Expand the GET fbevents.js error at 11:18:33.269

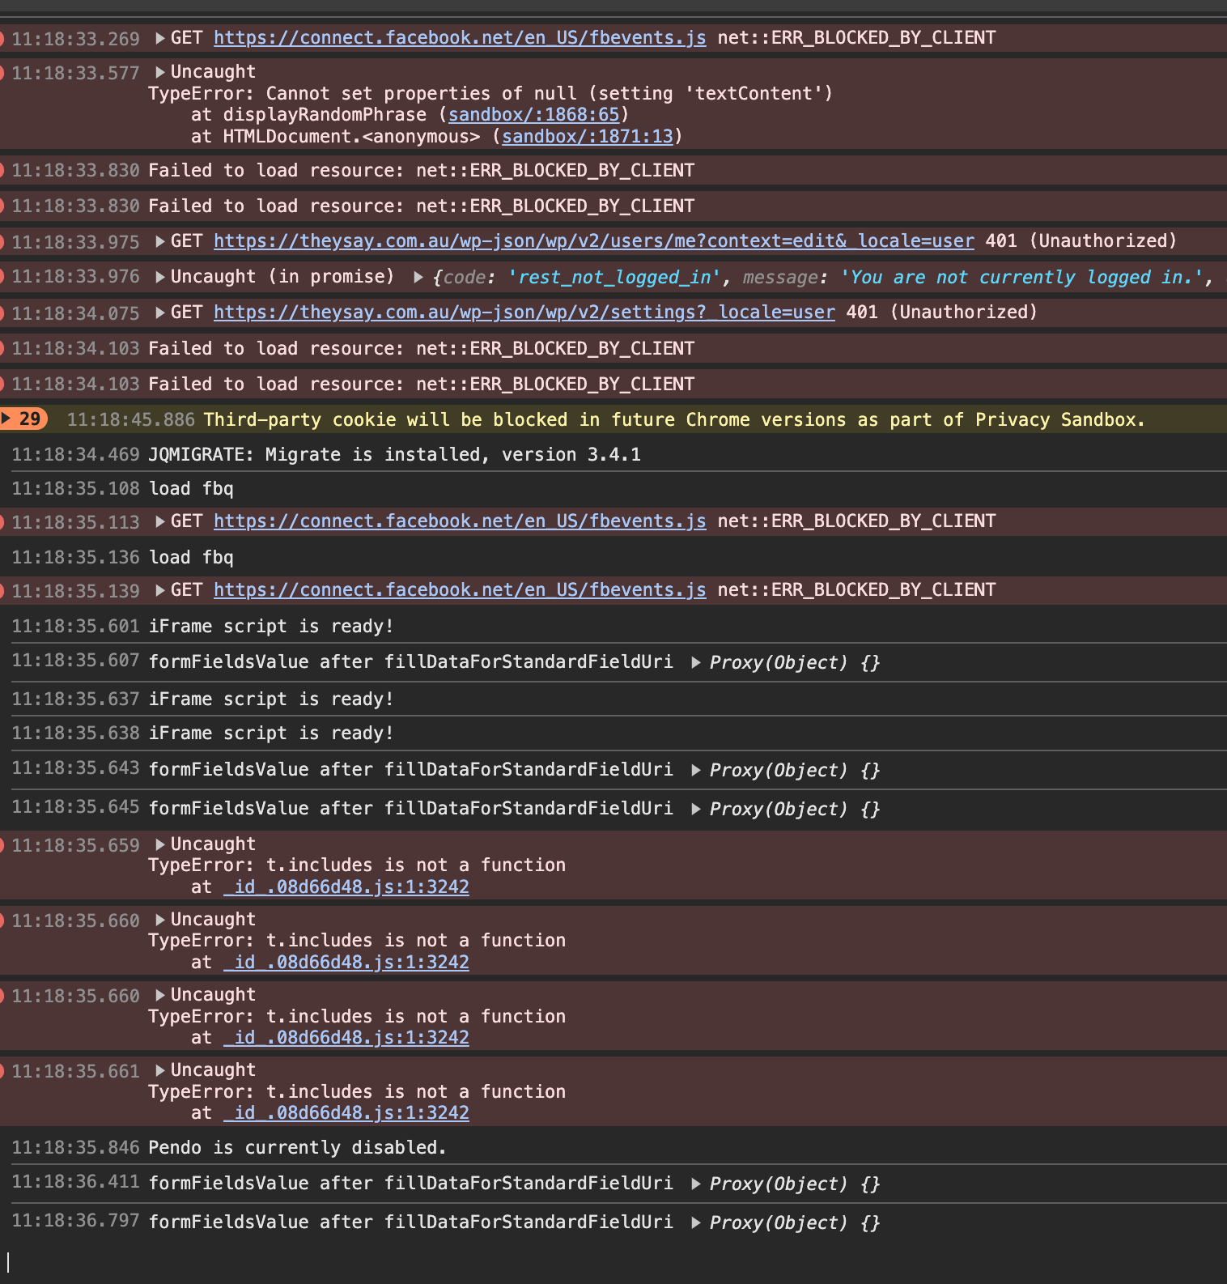(160, 38)
